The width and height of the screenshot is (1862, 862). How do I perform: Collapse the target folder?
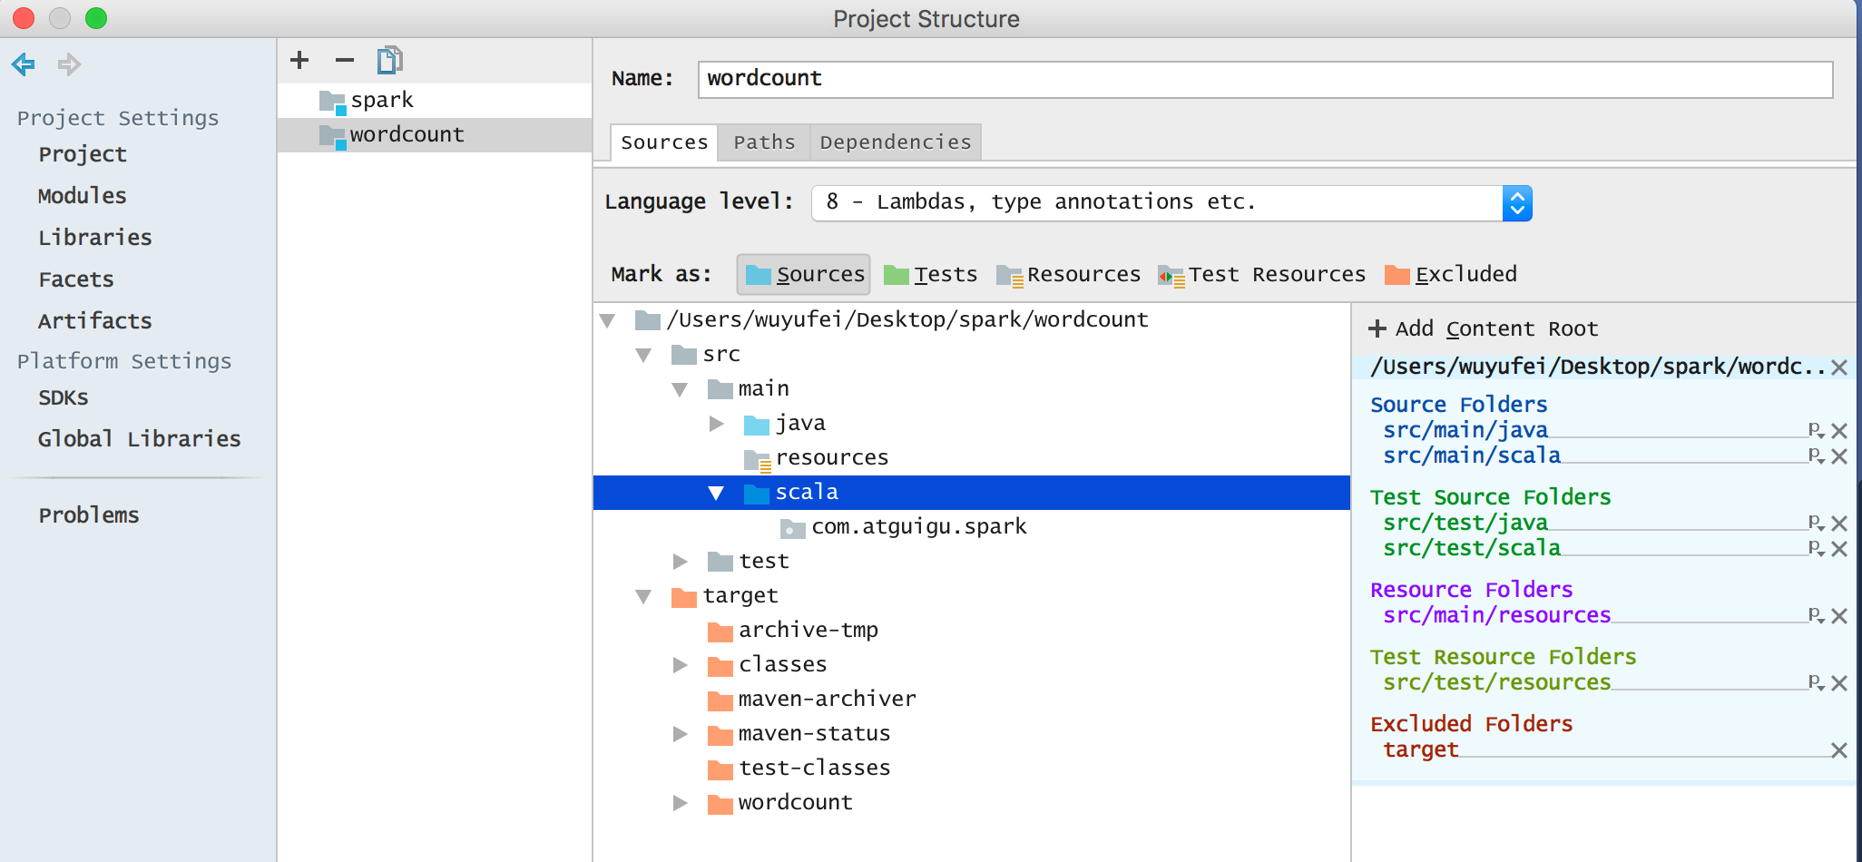[644, 596]
